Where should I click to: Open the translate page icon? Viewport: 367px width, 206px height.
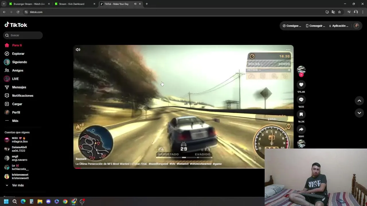click(x=333, y=12)
